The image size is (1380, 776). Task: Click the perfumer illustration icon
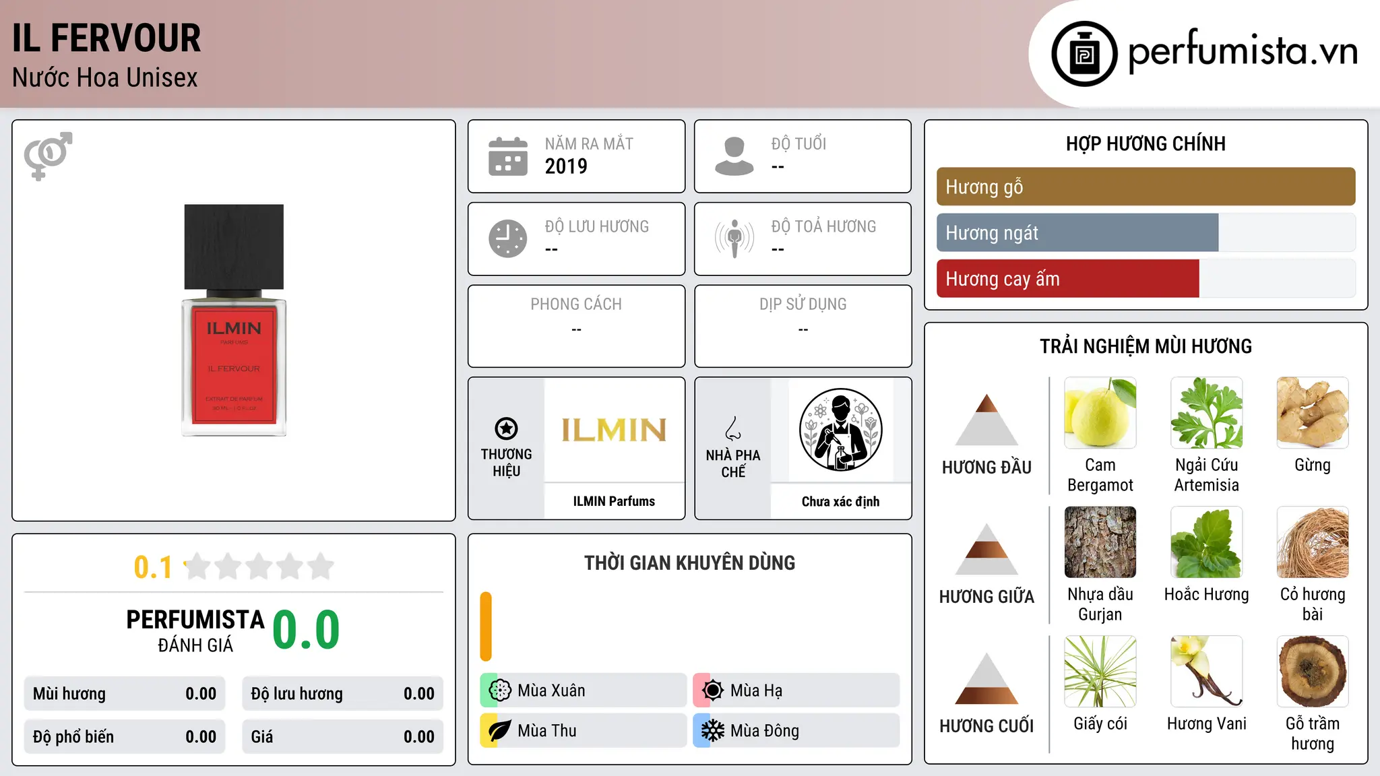point(840,430)
